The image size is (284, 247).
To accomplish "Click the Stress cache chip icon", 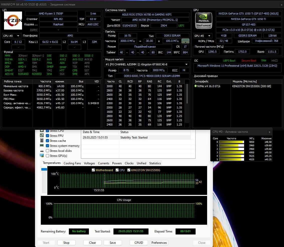I will point(42,141).
